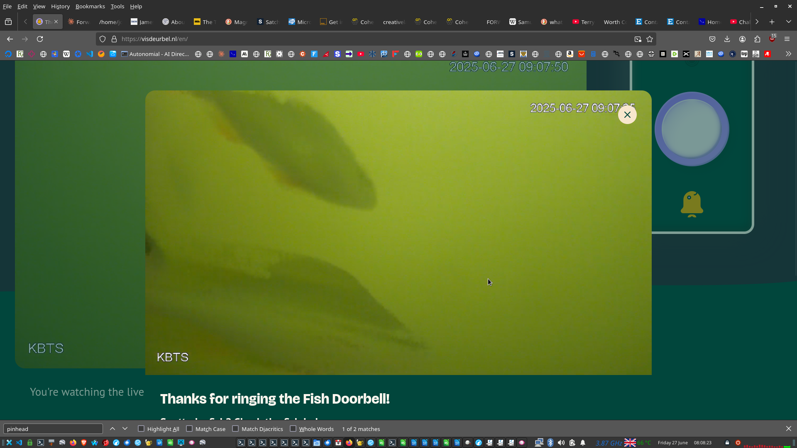Open the Duolingo bookmark icon
797x448 pixels.
click(x=419, y=54)
